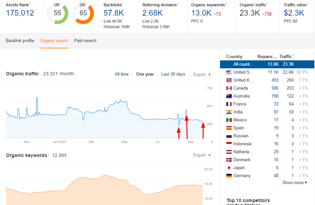Screen dimensions: 315x205
Task: Click the Denmark flag icon
Action: 229,160
